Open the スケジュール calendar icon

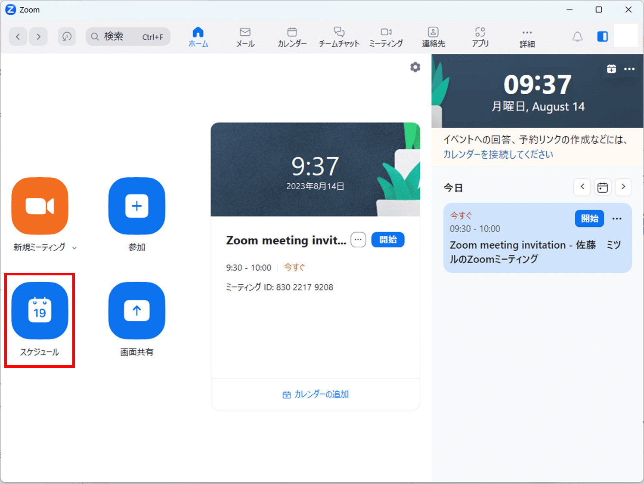40,311
